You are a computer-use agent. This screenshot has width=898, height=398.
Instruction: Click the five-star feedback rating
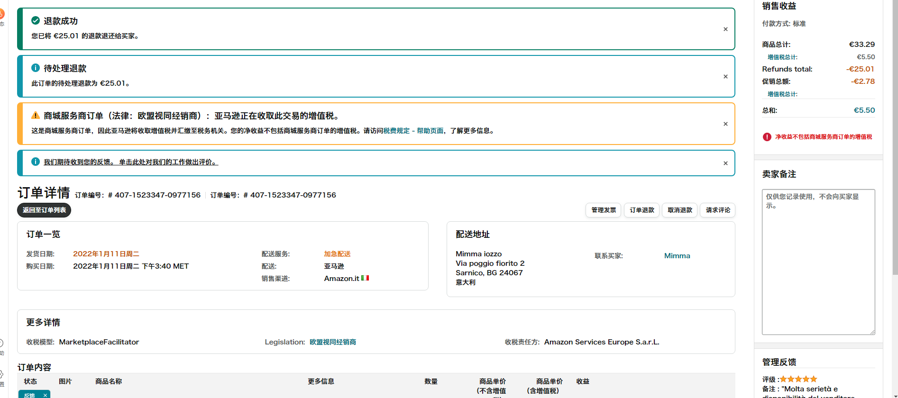click(798, 379)
